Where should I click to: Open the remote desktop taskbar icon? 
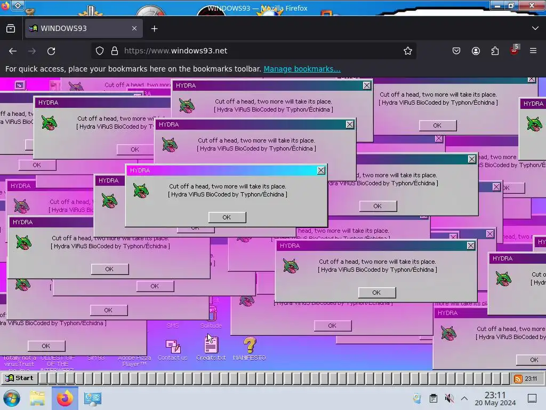click(x=93, y=398)
